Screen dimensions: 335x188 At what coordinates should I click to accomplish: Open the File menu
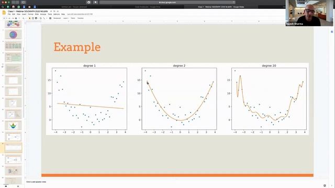(x=9, y=14)
